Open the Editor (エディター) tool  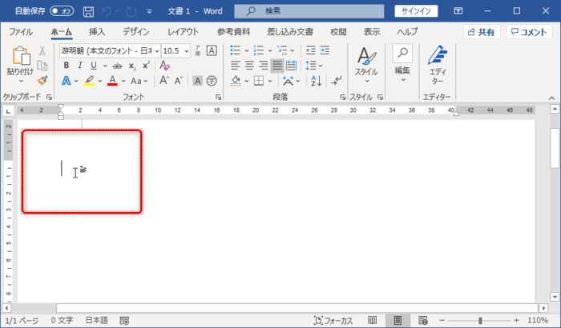(x=437, y=66)
